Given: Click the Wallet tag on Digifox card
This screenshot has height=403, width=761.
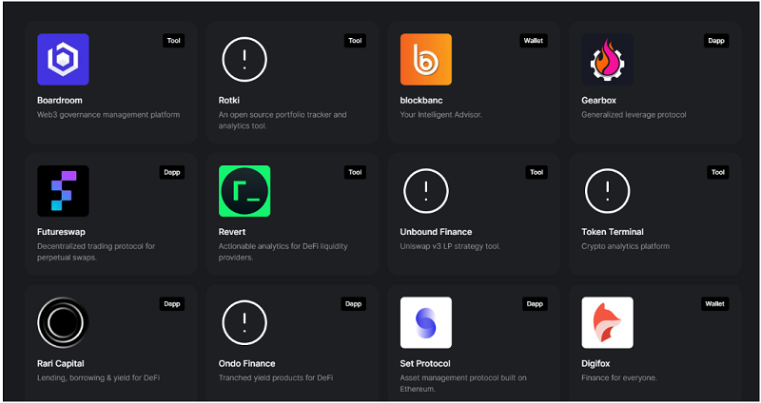Looking at the screenshot, I should 715,304.
